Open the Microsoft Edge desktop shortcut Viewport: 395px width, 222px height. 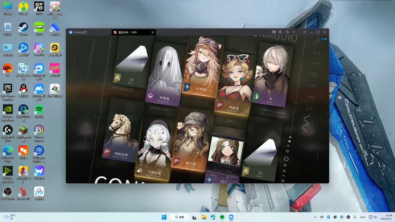coord(8,154)
